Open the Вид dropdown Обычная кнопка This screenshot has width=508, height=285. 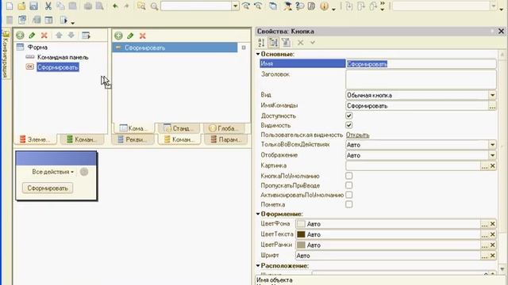click(x=492, y=95)
